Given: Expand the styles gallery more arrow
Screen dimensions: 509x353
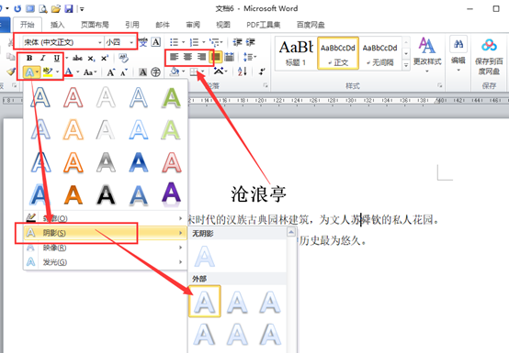Looking at the screenshot, I should 406,65.
